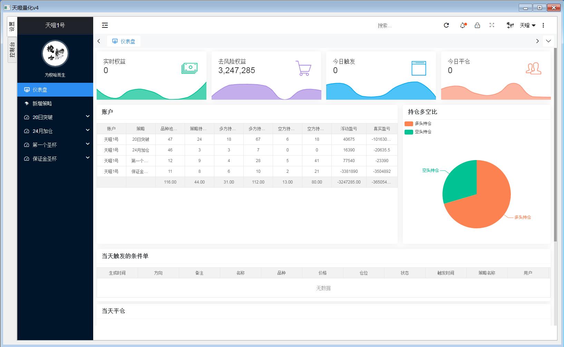Open the tab list dropdown chevron
This screenshot has width=564, height=347.
548,41
